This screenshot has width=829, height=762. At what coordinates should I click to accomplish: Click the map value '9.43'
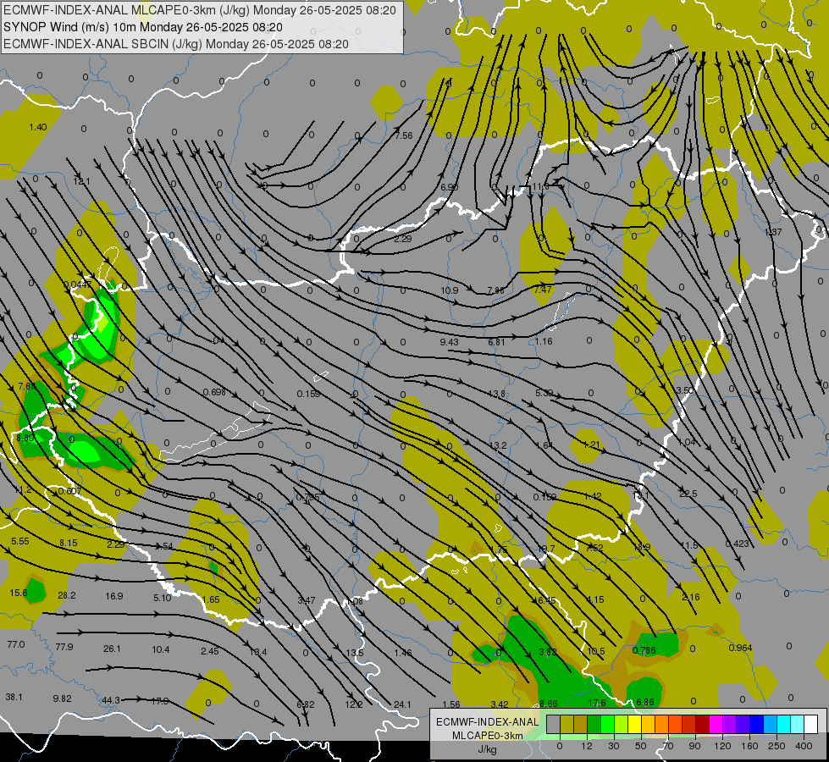[x=450, y=342]
